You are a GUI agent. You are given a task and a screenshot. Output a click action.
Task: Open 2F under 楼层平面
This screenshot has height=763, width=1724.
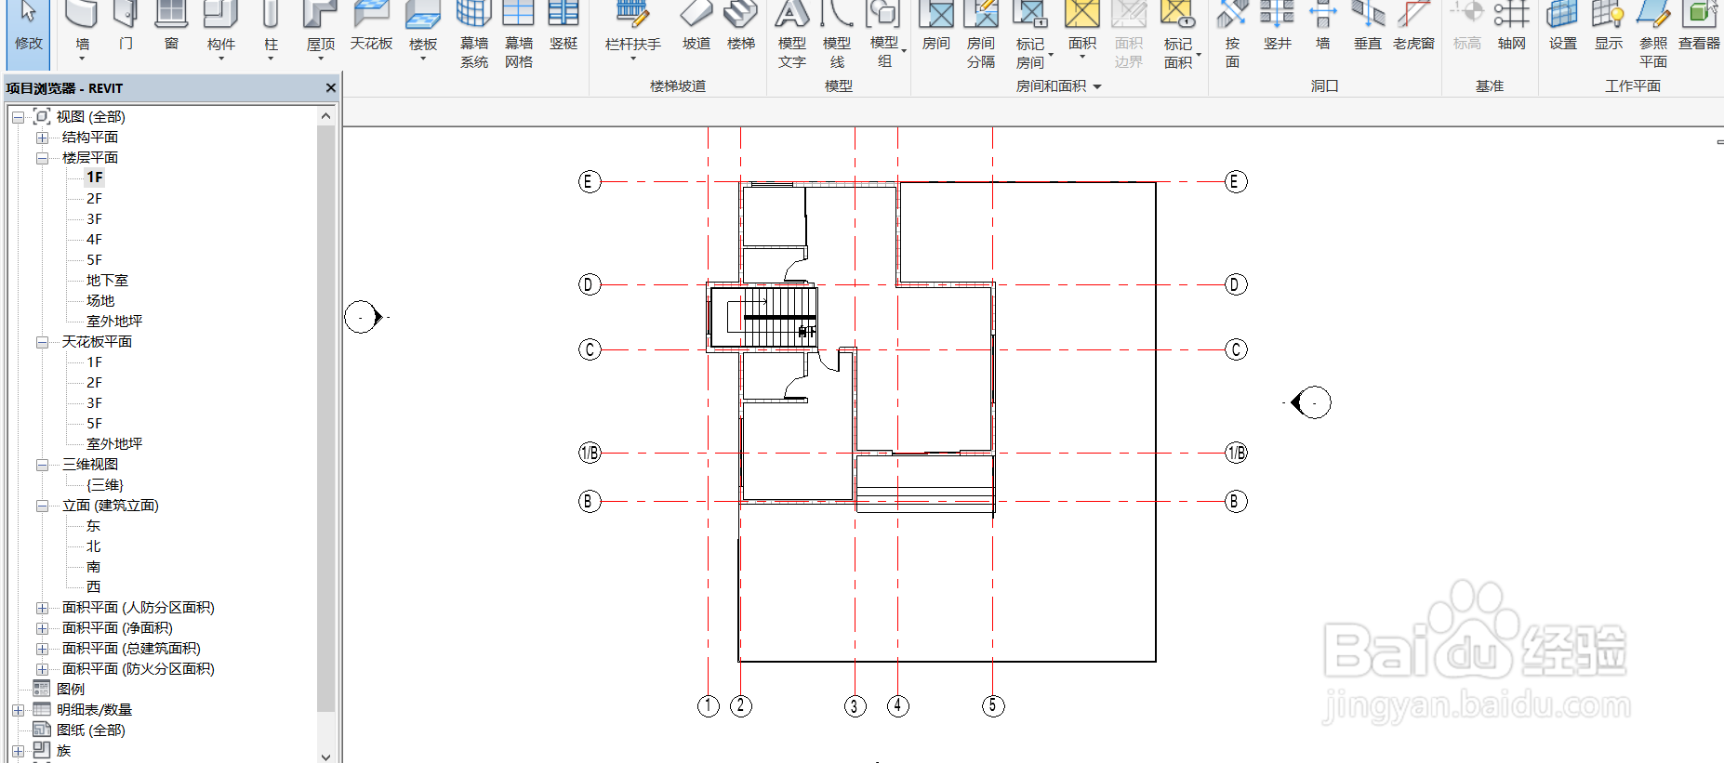[x=94, y=199]
